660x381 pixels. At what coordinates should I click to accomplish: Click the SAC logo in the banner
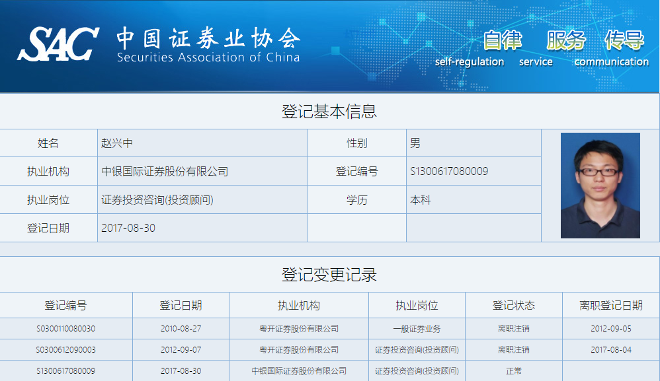pos(58,44)
